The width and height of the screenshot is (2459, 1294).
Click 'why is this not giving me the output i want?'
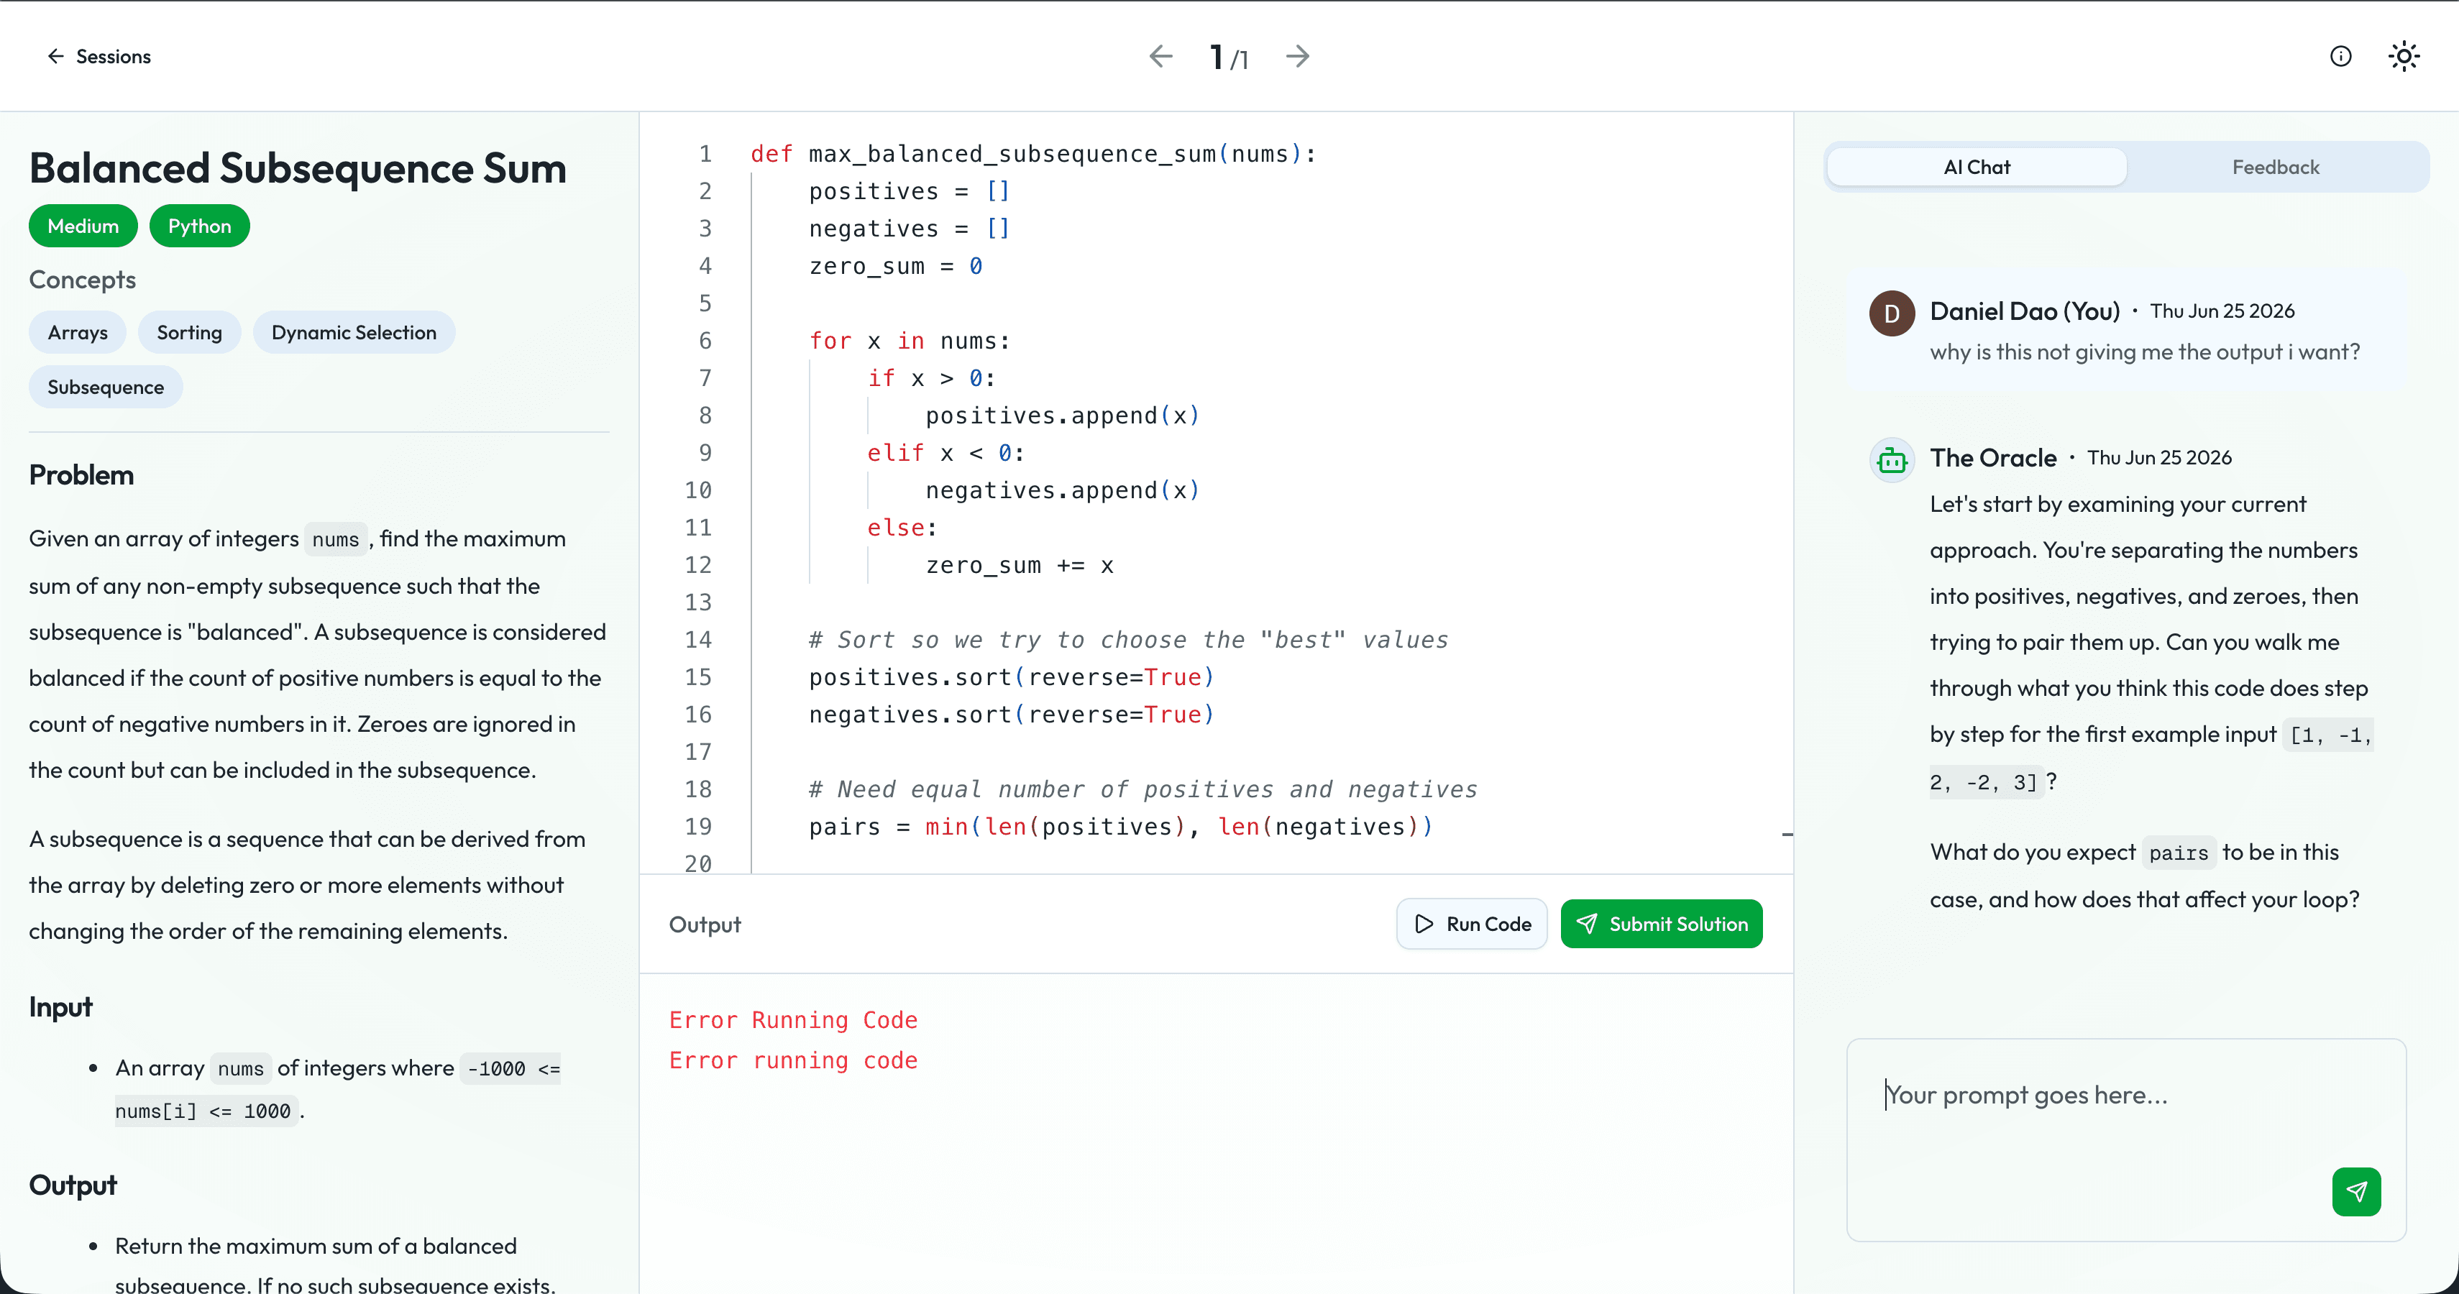[x=2144, y=351]
